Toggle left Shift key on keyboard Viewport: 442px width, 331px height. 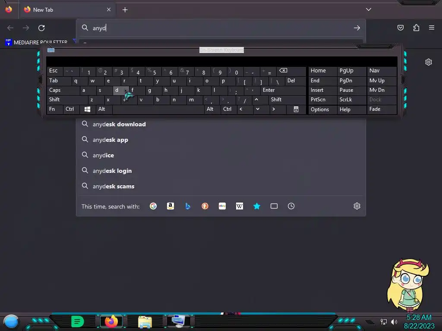tap(67, 100)
